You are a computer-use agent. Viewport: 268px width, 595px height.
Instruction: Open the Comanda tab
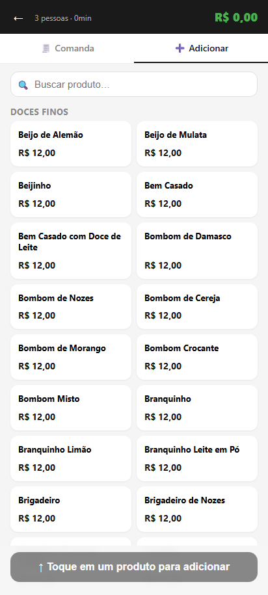click(x=67, y=49)
